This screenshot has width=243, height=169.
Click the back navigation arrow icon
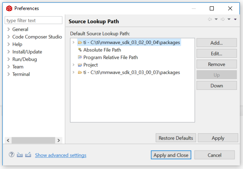(210, 19)
